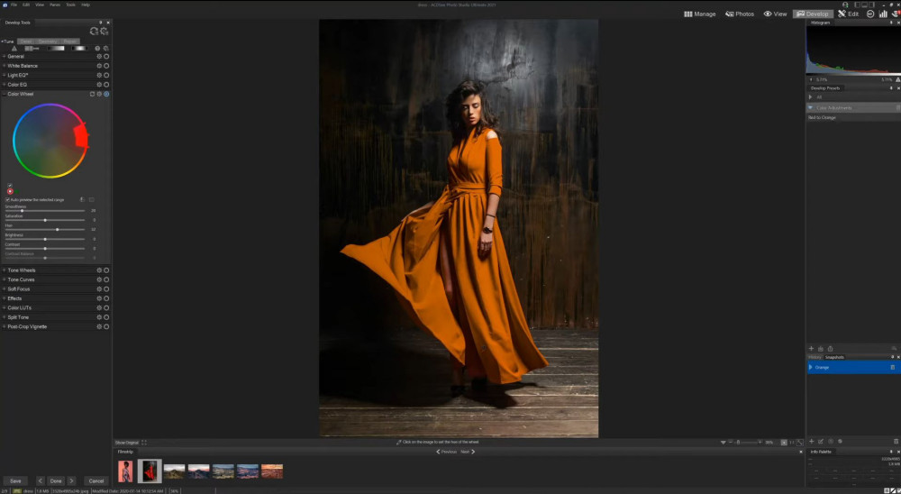Screen dimensions: 901x494
Task: Open Edit mode with the tools icon
Action: point(848,14)
